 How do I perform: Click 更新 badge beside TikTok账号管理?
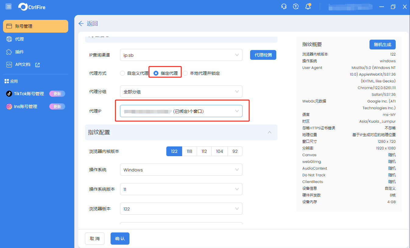[57, 94]
